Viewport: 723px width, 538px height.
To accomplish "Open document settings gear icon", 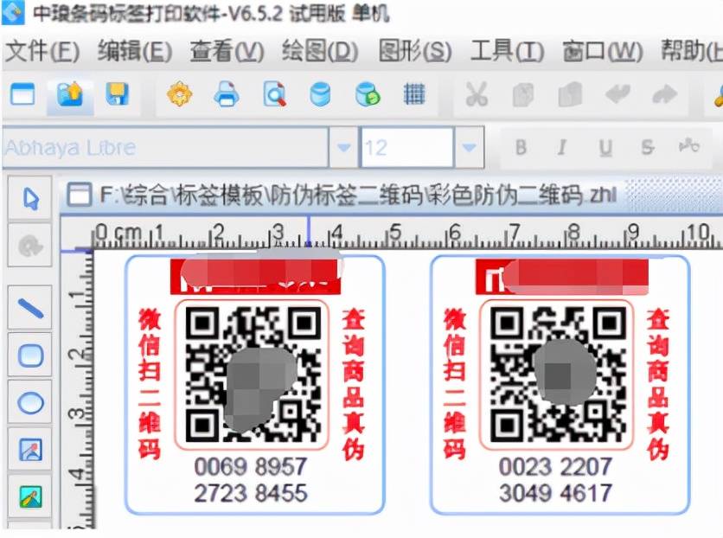I will pos(179,94).
